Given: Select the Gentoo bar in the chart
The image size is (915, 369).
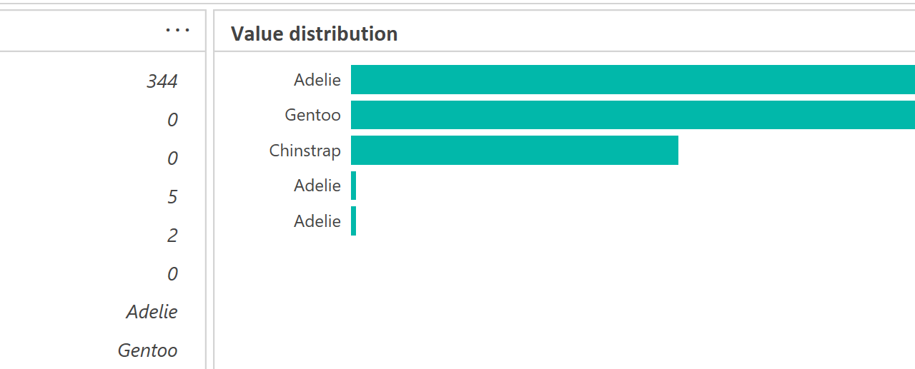Looking at the screenshot, I should click(x=633, y=115).
